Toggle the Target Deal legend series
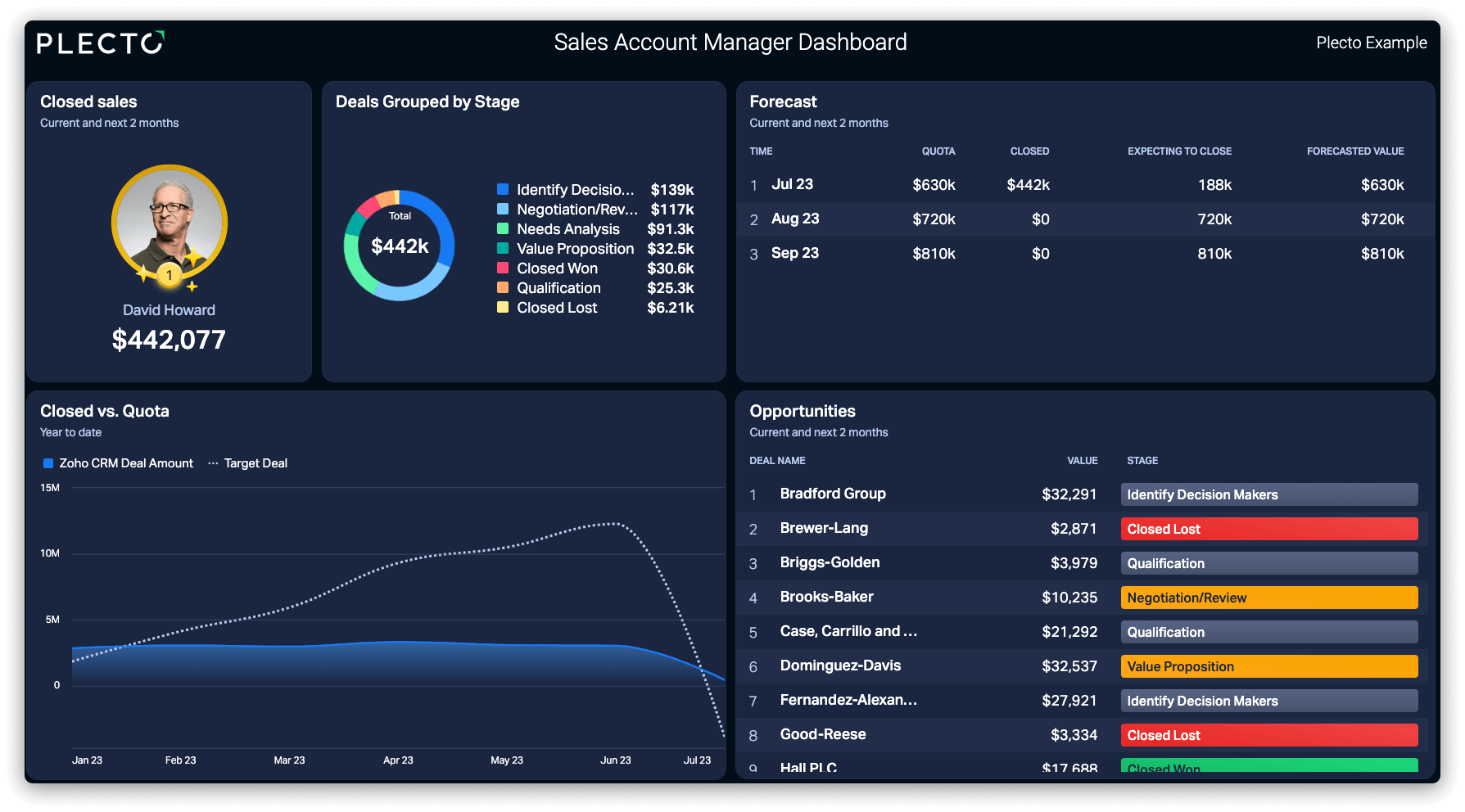 coord(247,463)
